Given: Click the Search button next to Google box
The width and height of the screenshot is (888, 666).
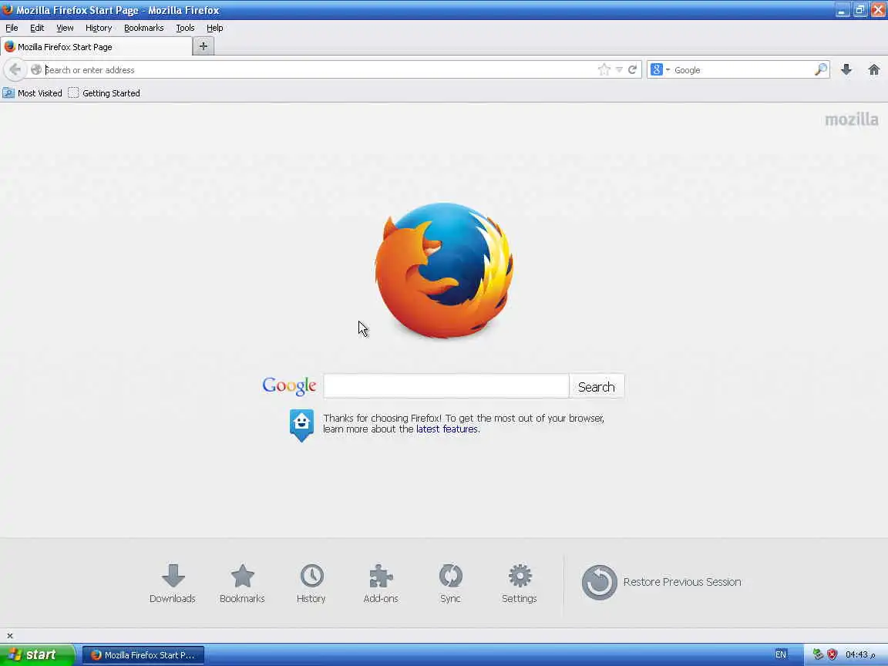Looking at the screenshot, I should (597, 386).
